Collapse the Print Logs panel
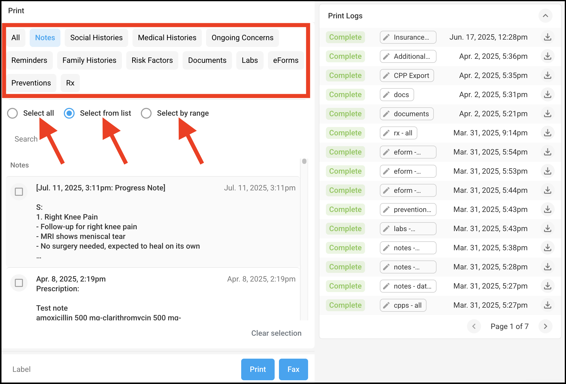 pos(545,16)
